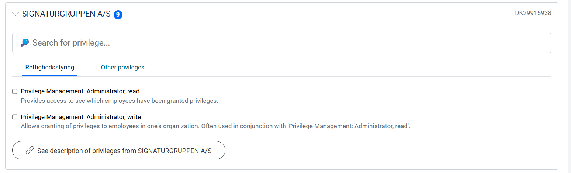
Task: Click the chain link icon
Action: 30,150
